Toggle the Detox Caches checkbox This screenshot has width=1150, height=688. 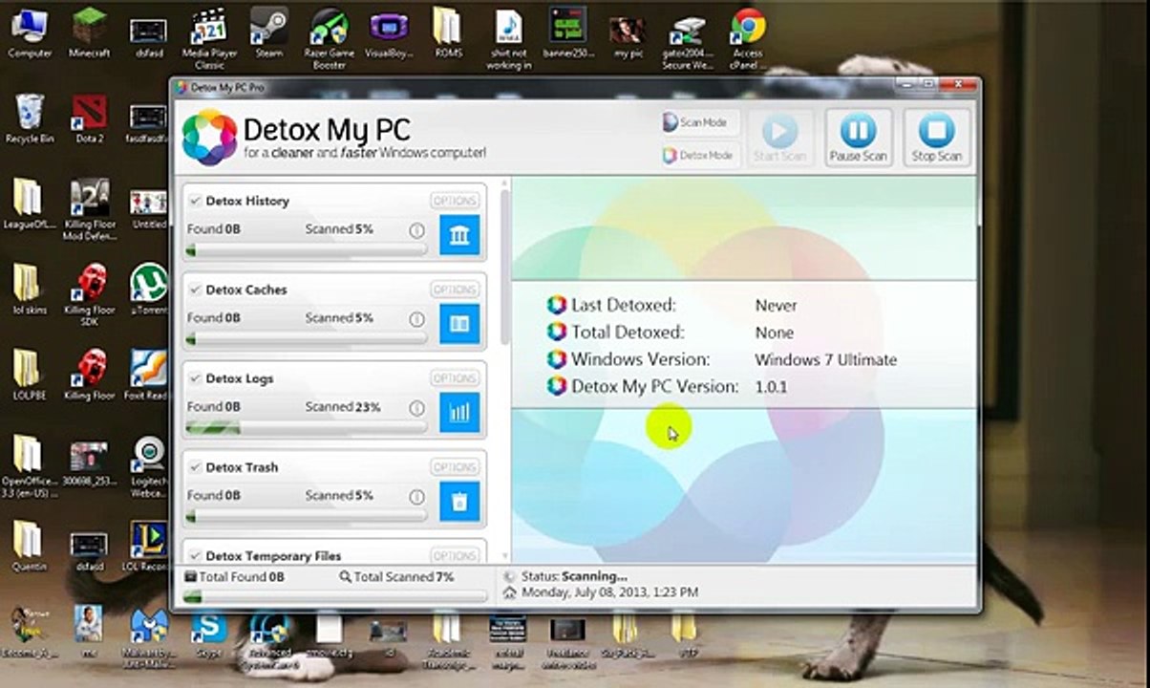(x=195, y=290)
